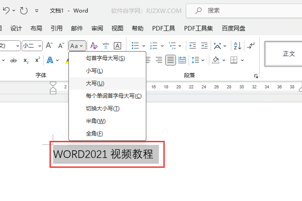
Task: Toggle Align Right paragraph icon
Action: (159, 60)
